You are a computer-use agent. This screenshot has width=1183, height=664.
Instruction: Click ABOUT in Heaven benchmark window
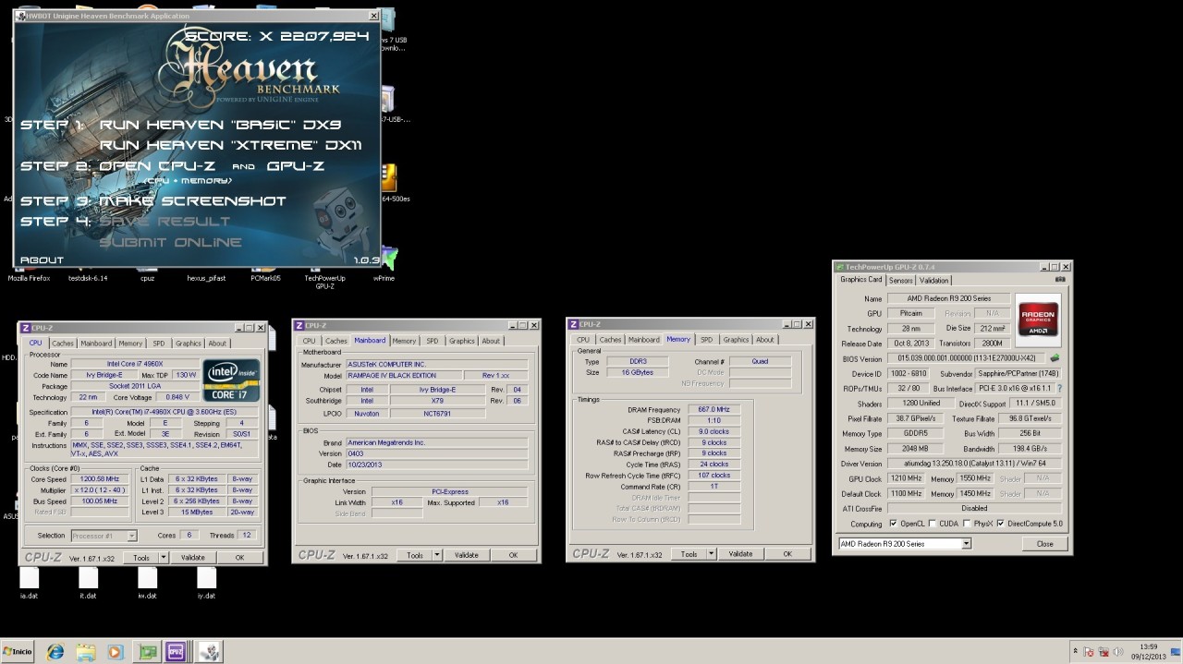43,260
